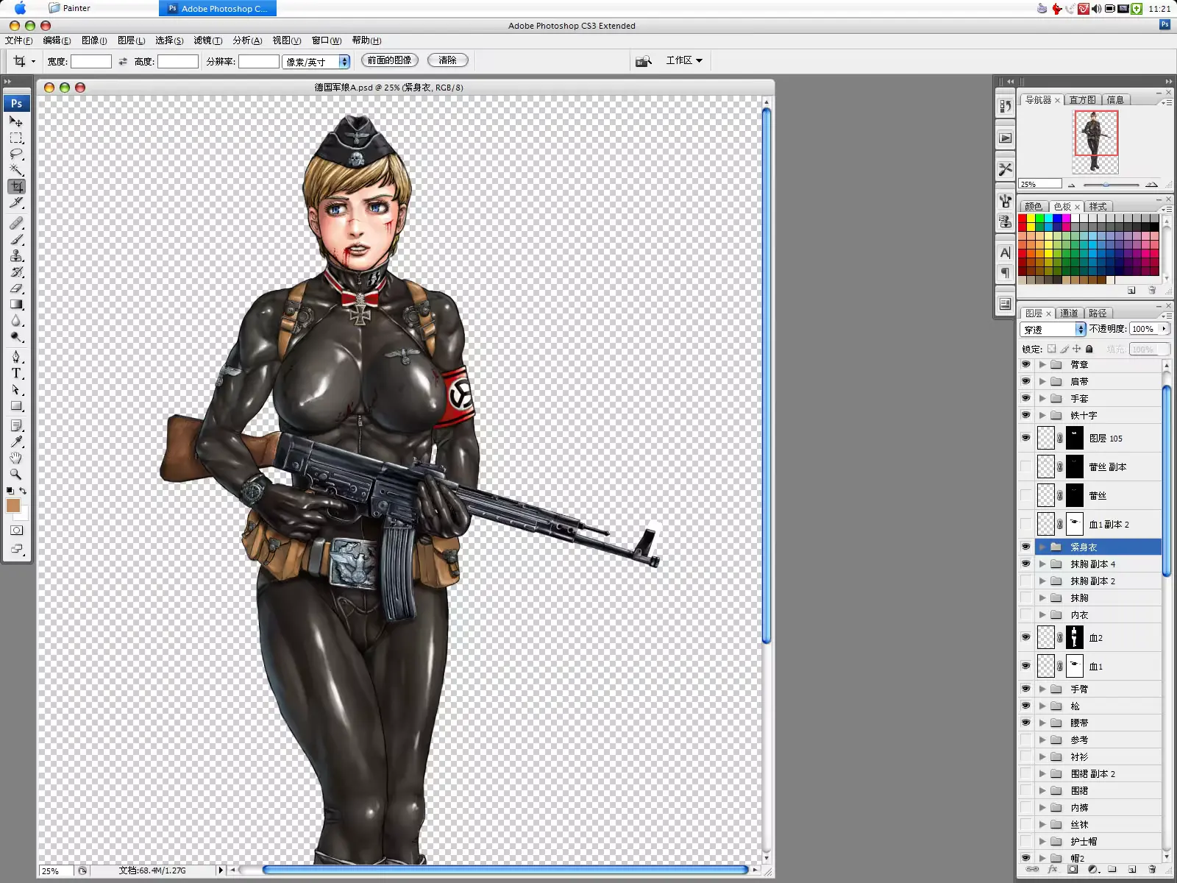Open the 滤镜 menu
The width and height of the screenshot is (1177, 883).
point(208,40)
